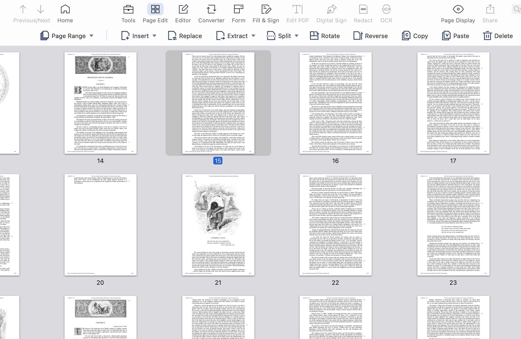This screenshot has width=521, height=339.
Task: Expand the Page Range dropdown
Action: 92,36
